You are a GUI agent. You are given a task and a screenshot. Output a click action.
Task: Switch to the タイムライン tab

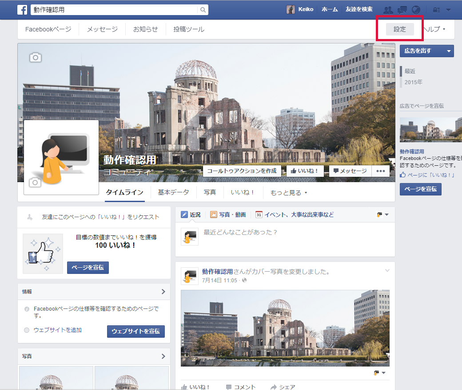tap(125, 192)
